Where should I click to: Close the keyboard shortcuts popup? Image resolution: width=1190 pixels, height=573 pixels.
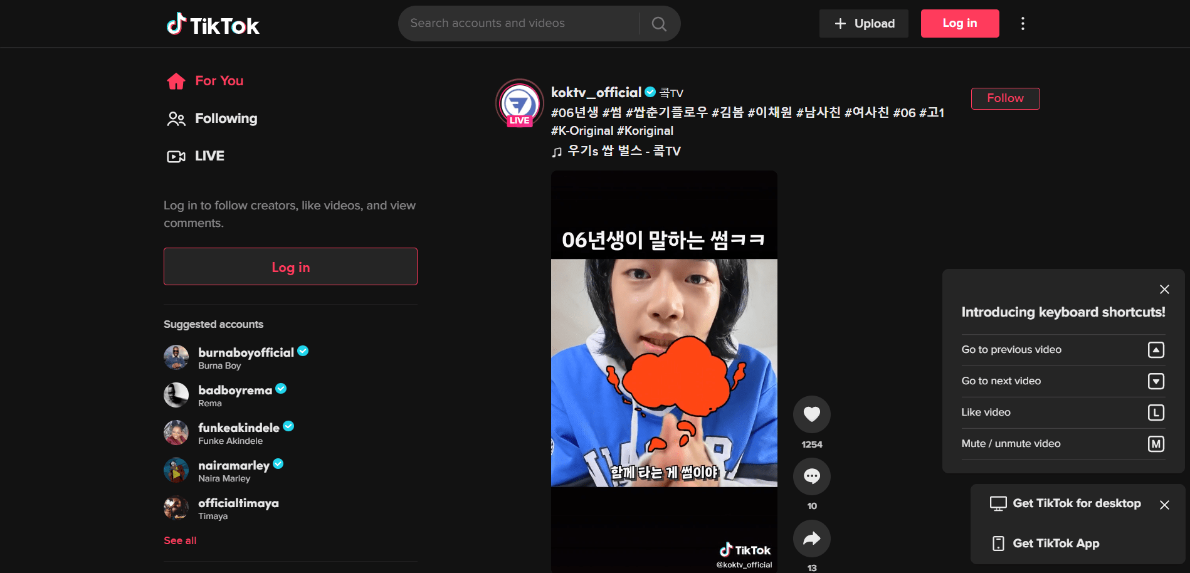coord(1164,289)
